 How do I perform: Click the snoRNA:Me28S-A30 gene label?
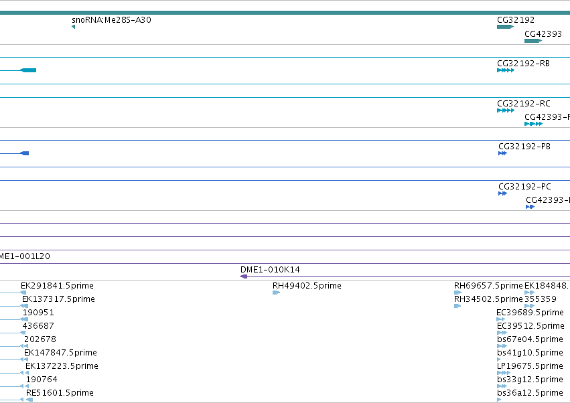(x=111, y=20)
